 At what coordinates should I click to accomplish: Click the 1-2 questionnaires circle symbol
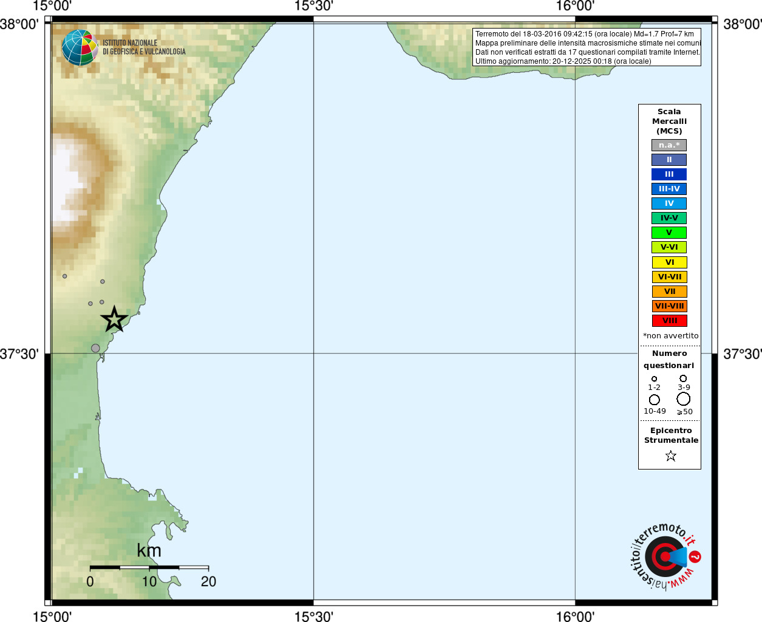click(654, 379)
